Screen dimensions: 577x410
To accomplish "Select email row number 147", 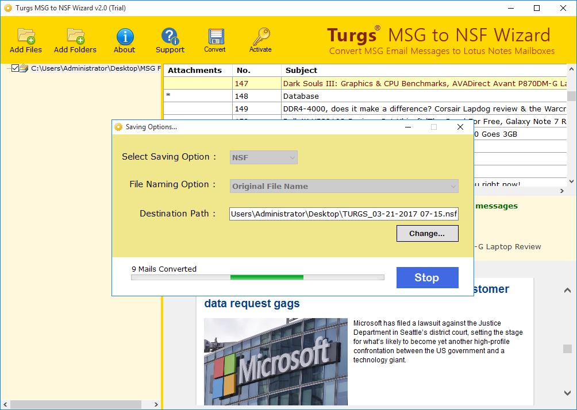I will pyautogui.click(x=365, y=83).
